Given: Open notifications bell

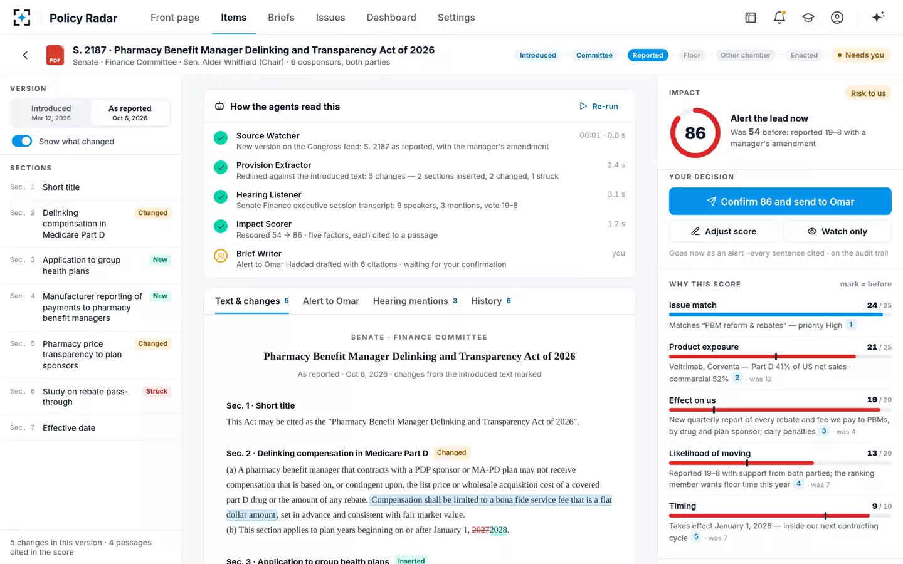Looking at the screenshot, I should coord(779,18).
